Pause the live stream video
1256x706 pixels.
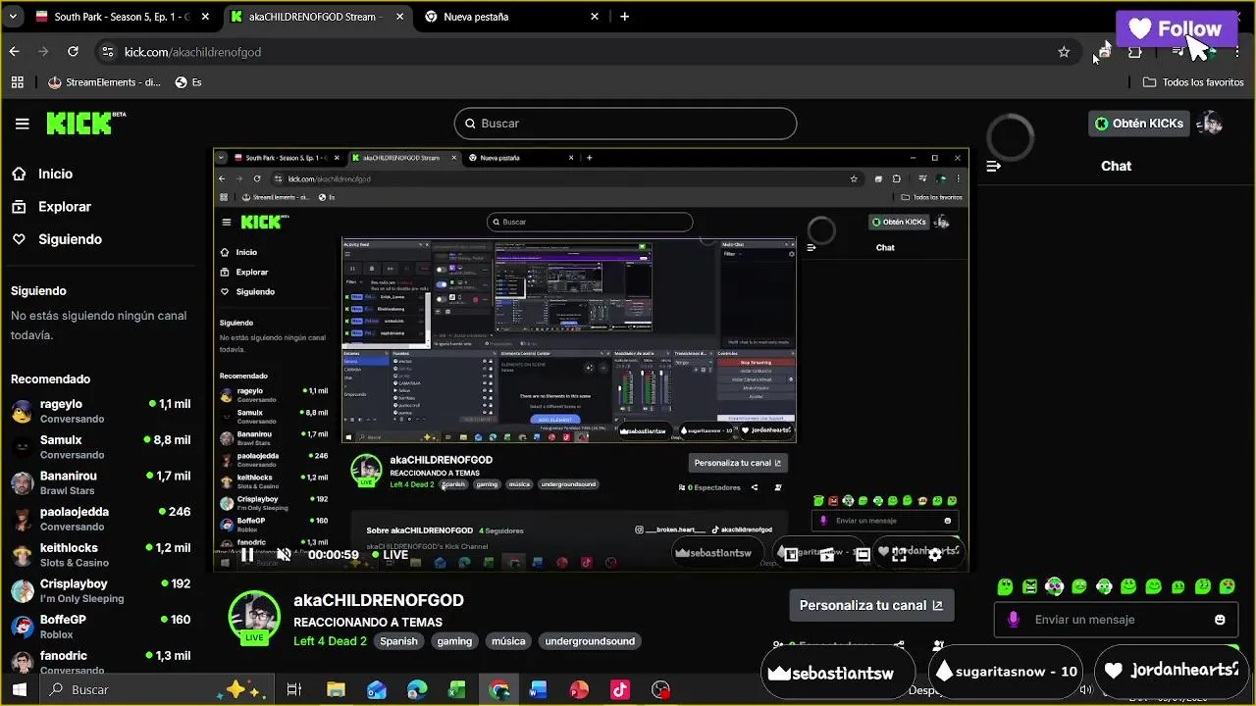[x=248, y=555]
